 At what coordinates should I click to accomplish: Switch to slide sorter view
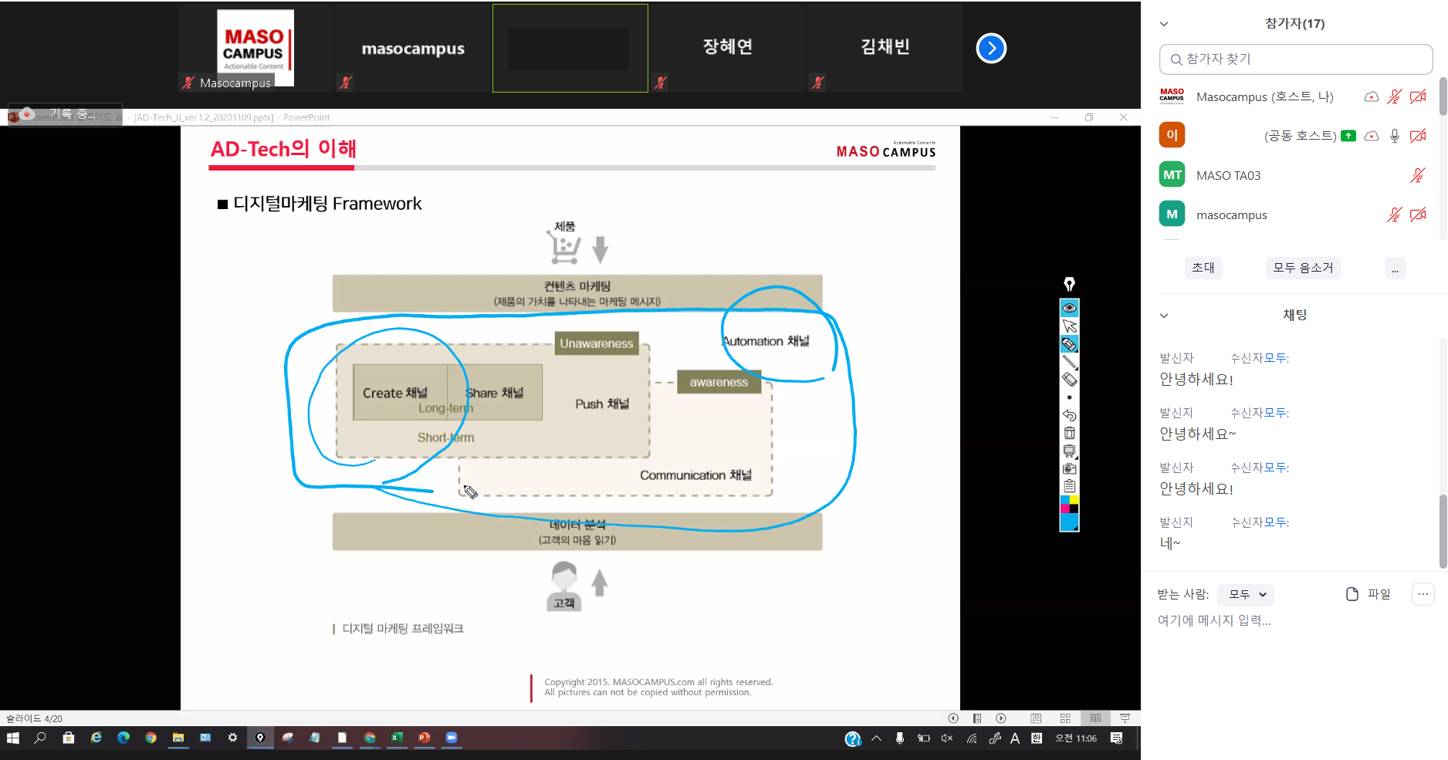tap(1065, 718)
